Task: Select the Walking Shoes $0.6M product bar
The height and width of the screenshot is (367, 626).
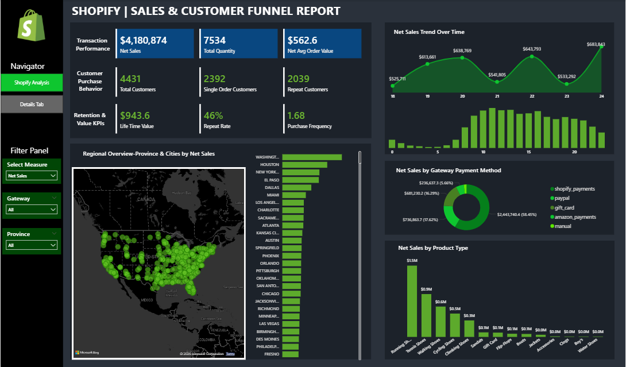Action: tap(440, 322)
